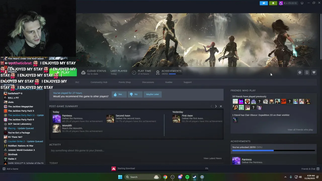Select Holdfast: Nations At War
The height and width of the screenshot is (181, 322).
(x=21, y=146)
